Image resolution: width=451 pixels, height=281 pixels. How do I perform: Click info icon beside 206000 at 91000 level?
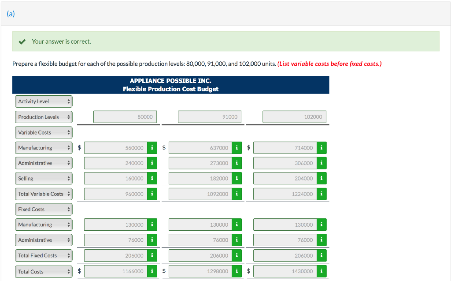coord(237,255)
